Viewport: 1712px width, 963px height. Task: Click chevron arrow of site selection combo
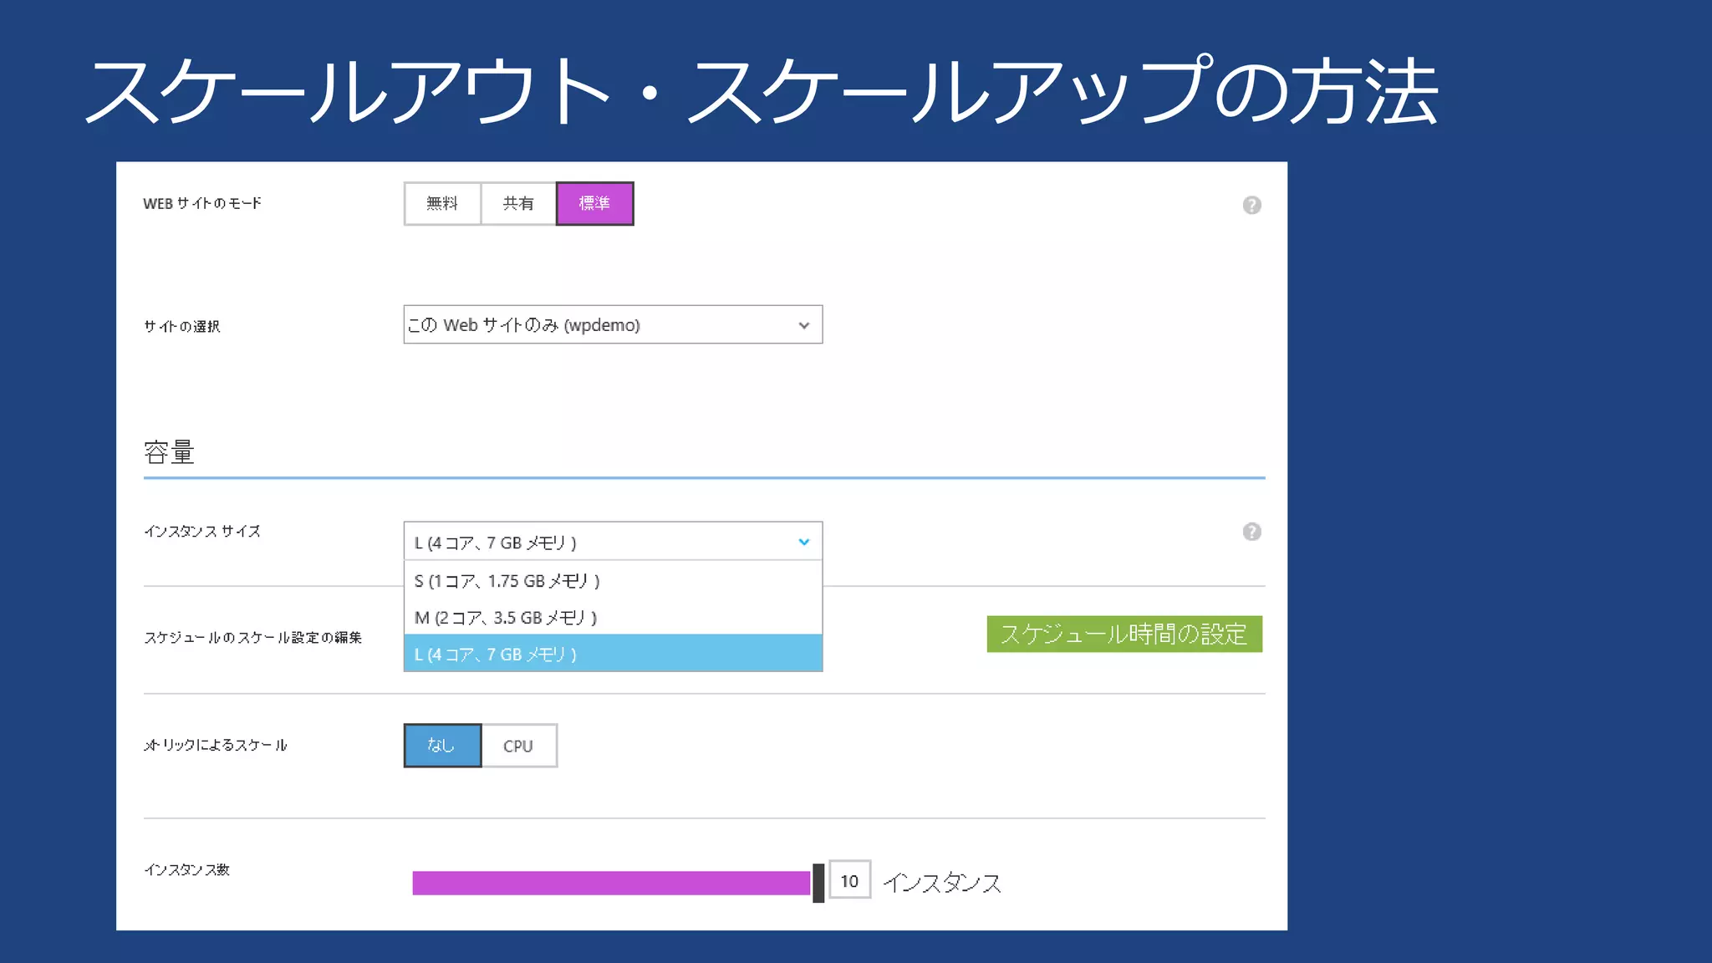click(x=803, y=325)
